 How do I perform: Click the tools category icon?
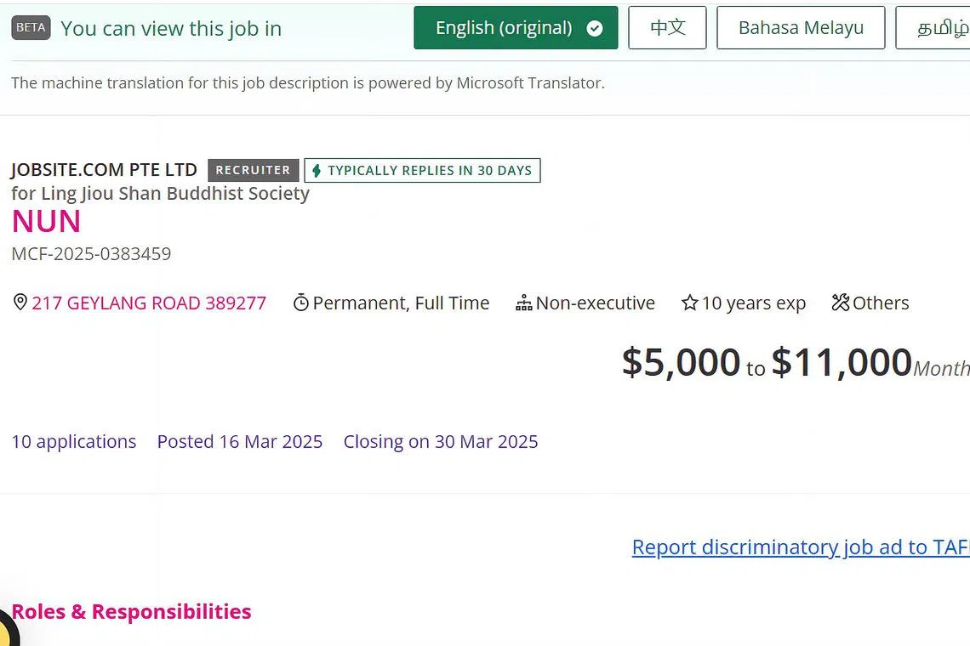[841, 303]
